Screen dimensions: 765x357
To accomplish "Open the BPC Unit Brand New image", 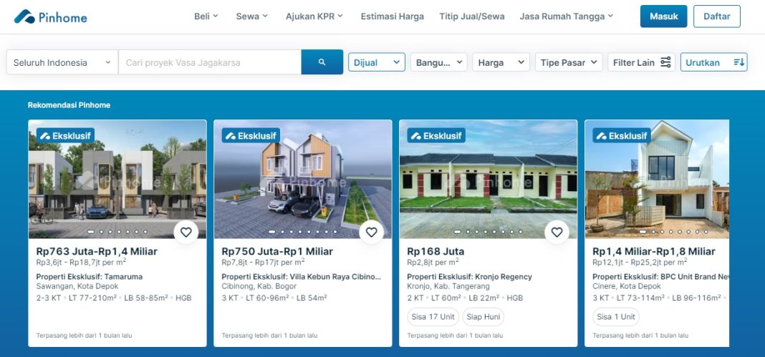I will 657,180.
